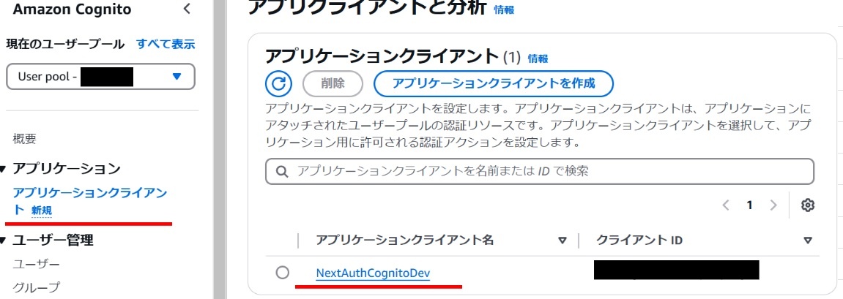
Task: Click アプリケーションクライアントを作成 button
Action: [494, 83]
